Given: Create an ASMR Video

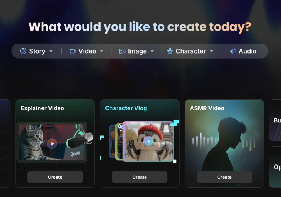Looking at the screenshot, I should [224, 177].
